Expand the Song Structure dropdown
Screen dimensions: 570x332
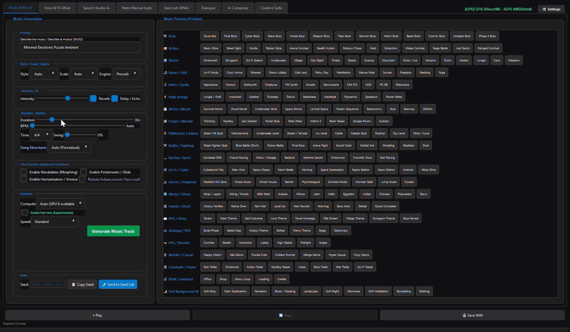tap(69, 148)
